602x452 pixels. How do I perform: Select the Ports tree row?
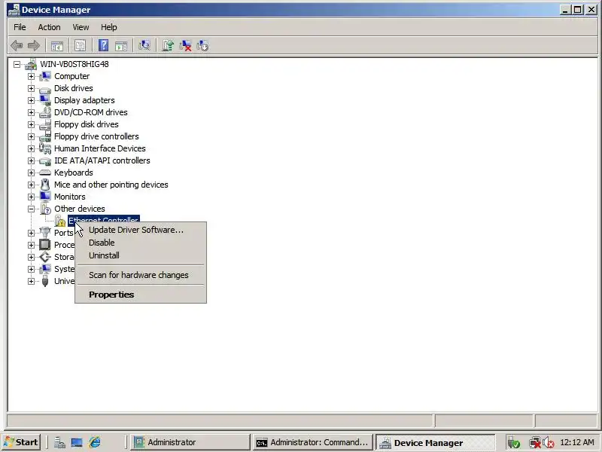coord(63,233)
